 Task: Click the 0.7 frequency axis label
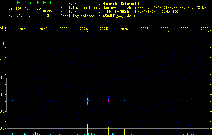click(2, 111)
